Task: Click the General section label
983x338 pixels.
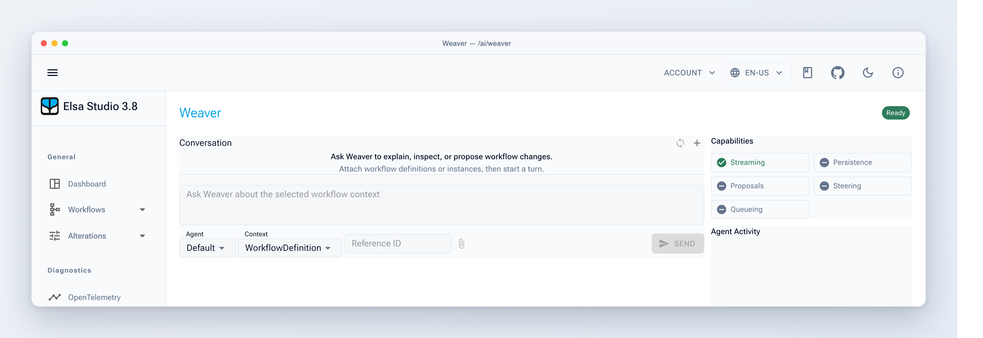Action: click(x=61, y=157)
